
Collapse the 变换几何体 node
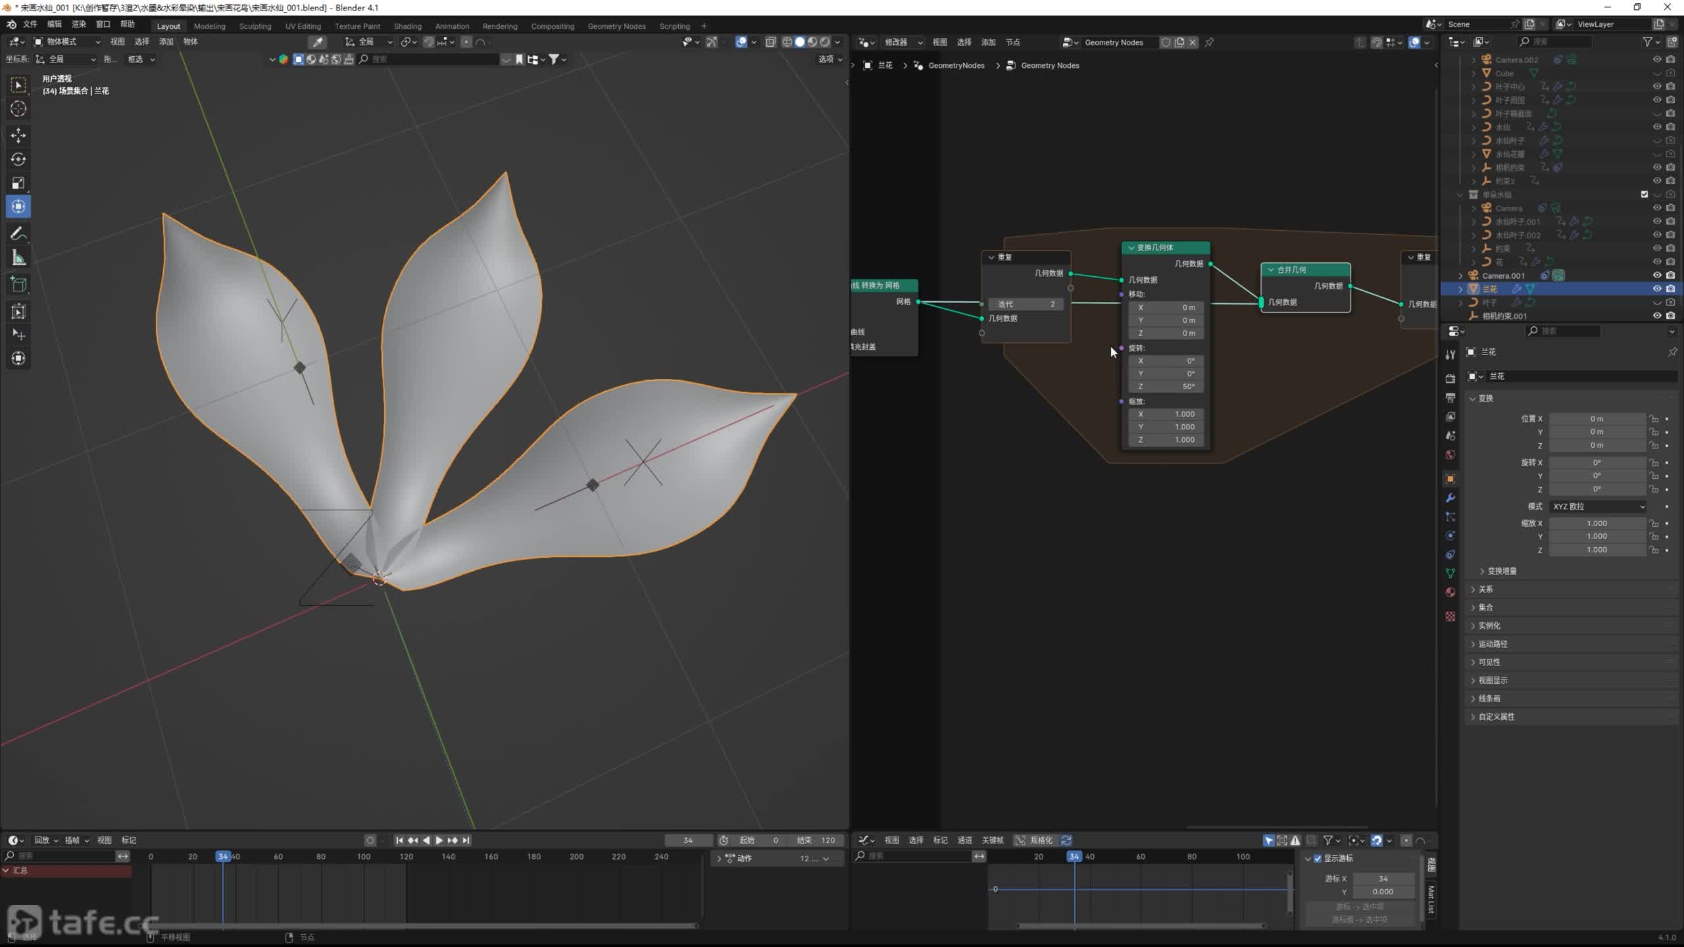coord(1131,248)
